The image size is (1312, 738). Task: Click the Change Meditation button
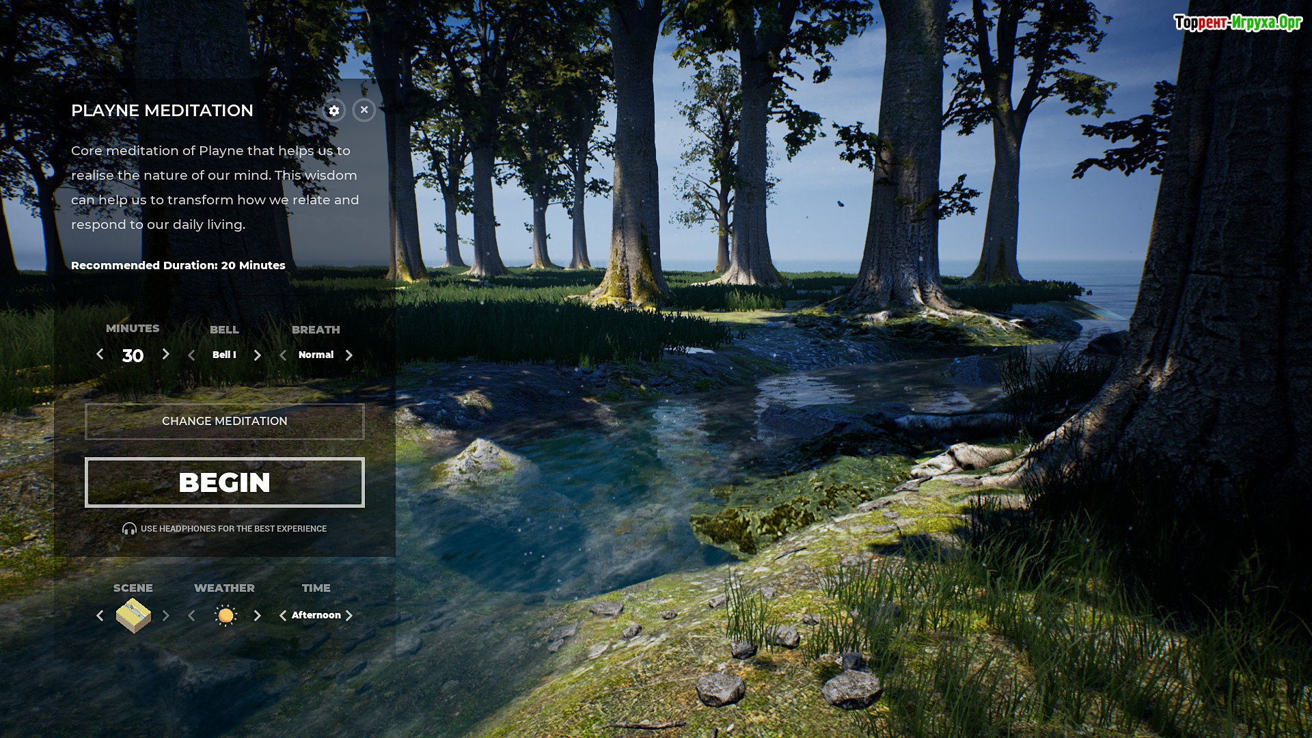[x=224, y=421]
